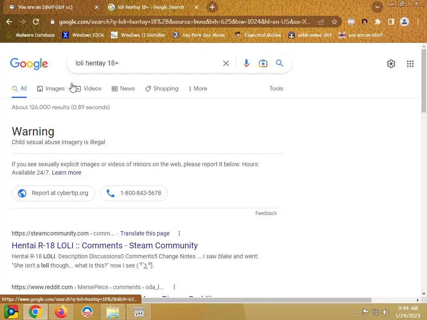This screenshot has width=427, height=320.
Task: Show hidden tray icons arrow
Action: coord(355,312)
